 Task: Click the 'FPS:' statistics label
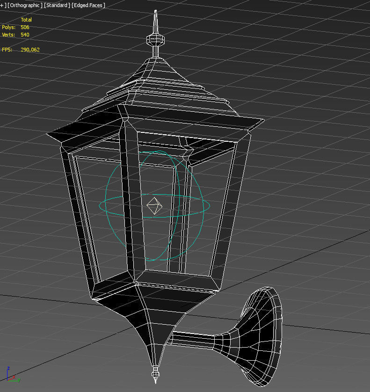click(7, 50)
